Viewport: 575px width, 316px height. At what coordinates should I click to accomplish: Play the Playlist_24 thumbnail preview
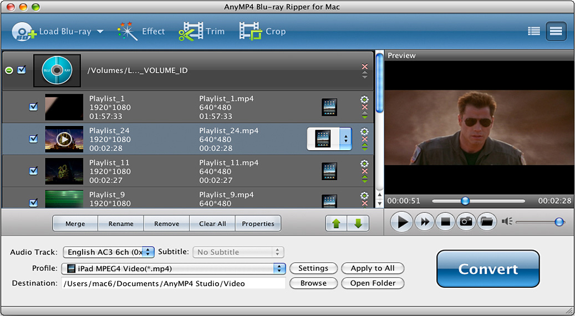tap(64, 139)
